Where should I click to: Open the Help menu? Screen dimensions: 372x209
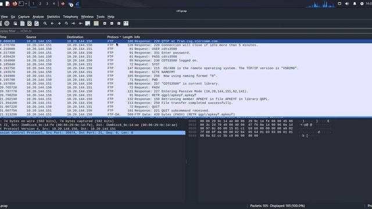point(111,17)
